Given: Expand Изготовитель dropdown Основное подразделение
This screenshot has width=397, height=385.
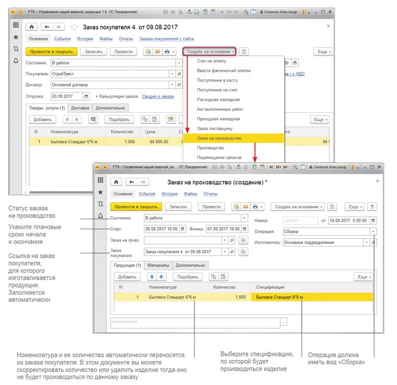Looking at the screenshot, I should click(366, 243).
